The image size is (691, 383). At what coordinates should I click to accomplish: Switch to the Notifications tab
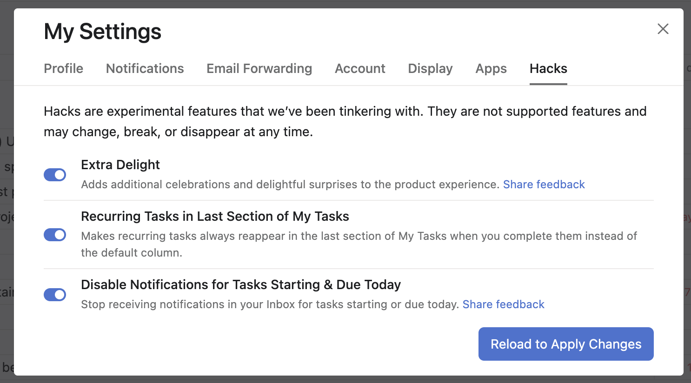tap(145, 69)
